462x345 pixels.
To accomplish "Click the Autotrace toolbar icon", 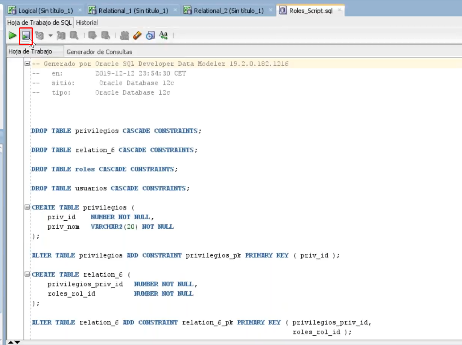I will pos(61,36).
